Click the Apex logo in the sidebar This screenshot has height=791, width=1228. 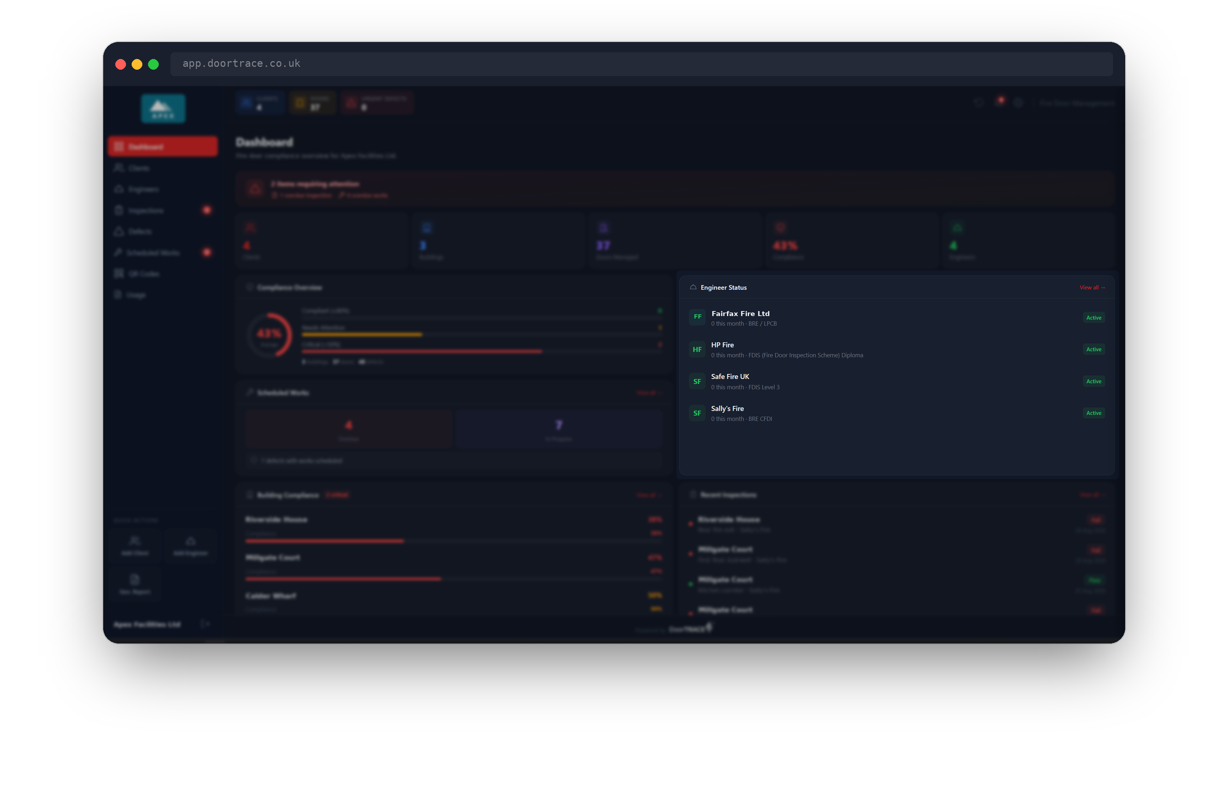tap(163, 108)
